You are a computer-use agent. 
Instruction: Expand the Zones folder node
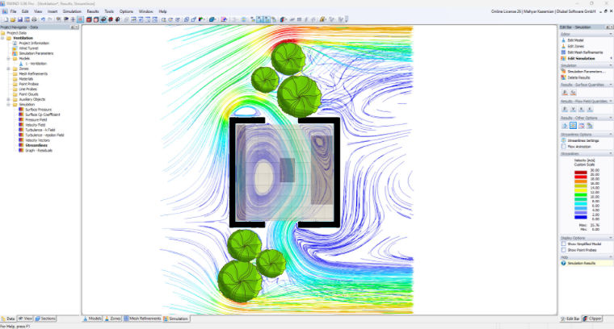pyautogui.click(x=8, y=69)
